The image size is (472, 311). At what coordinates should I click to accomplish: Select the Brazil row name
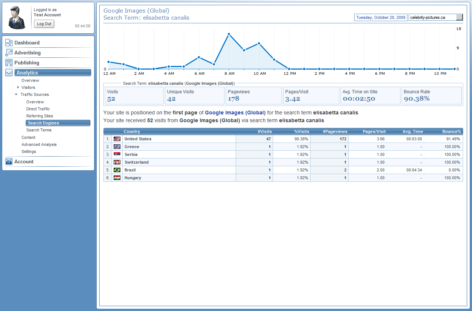(x=130, y=170)
